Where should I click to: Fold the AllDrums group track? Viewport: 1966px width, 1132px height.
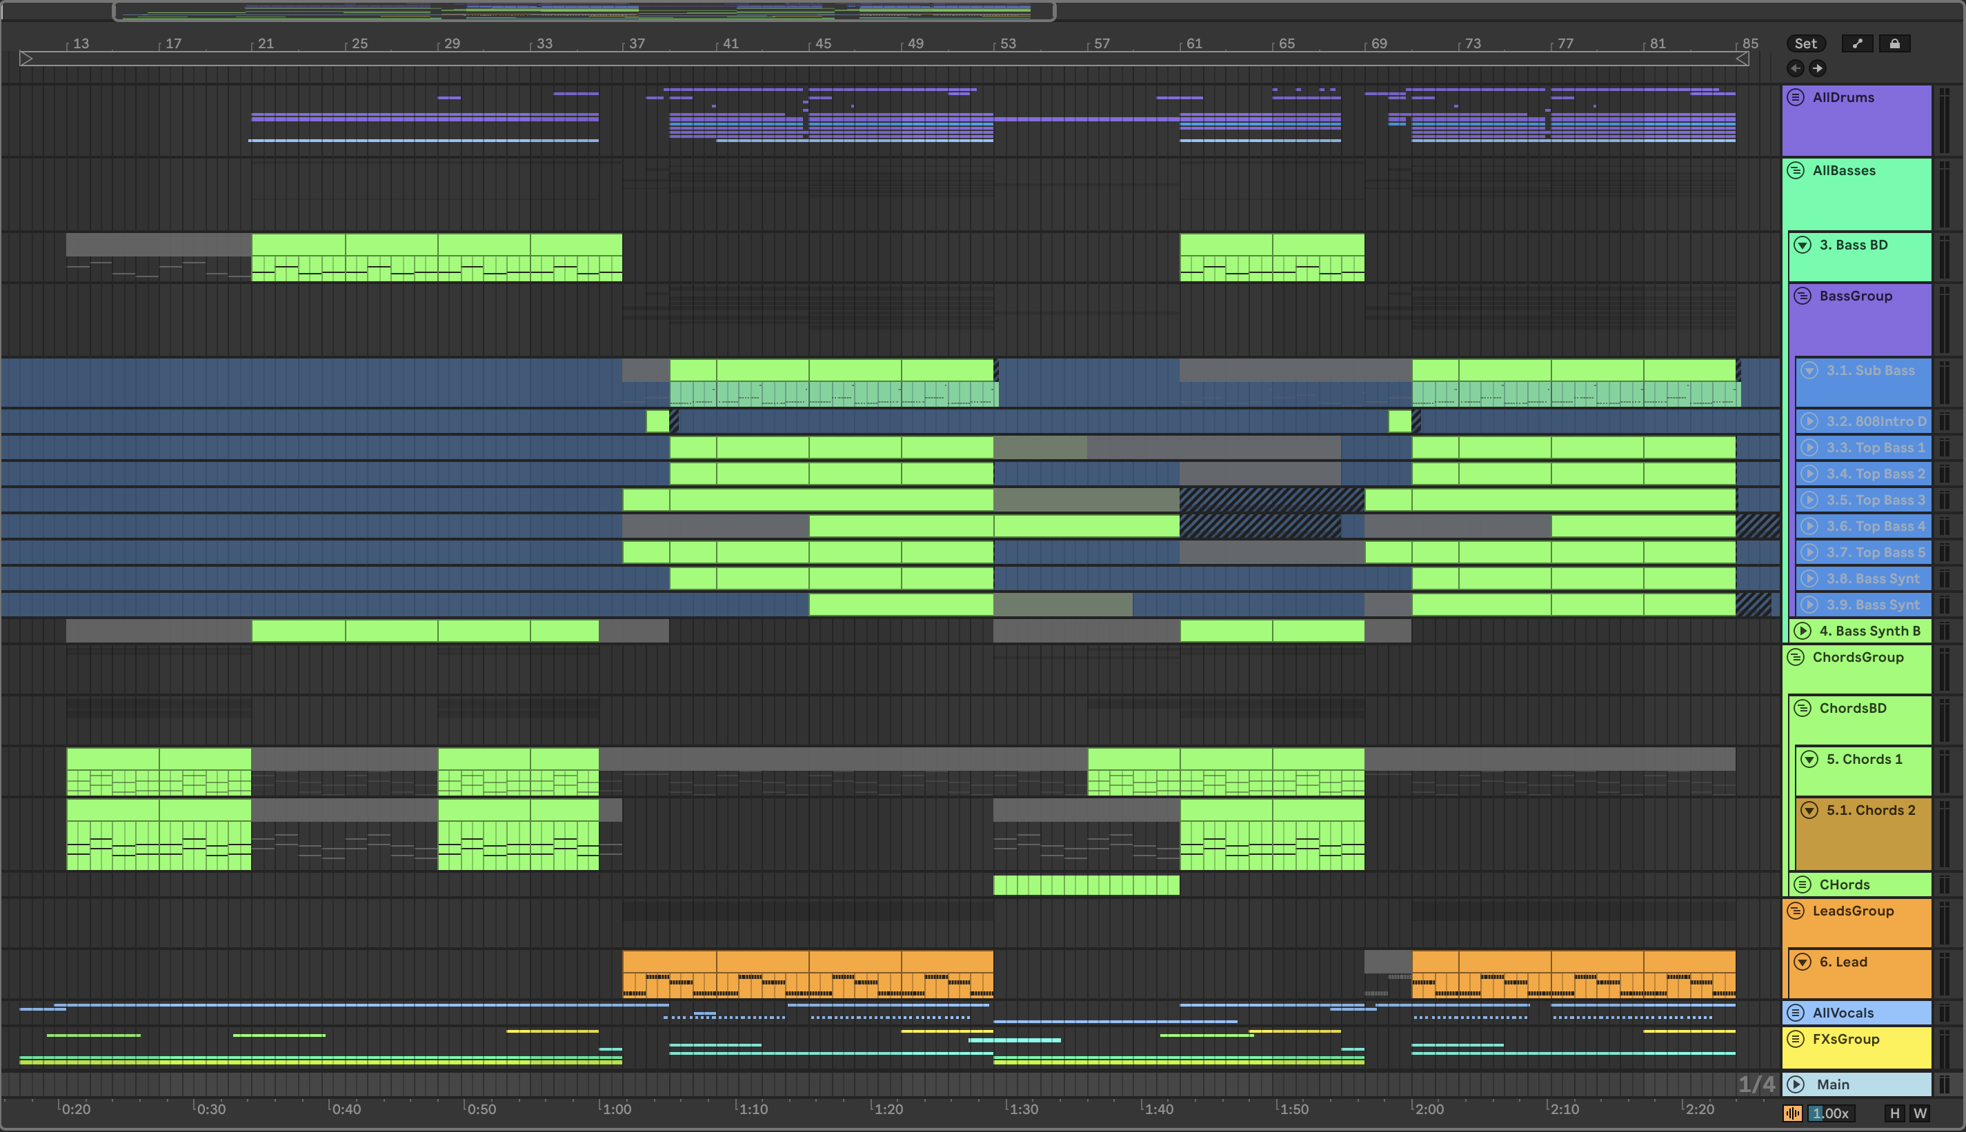pos(1796,97)
